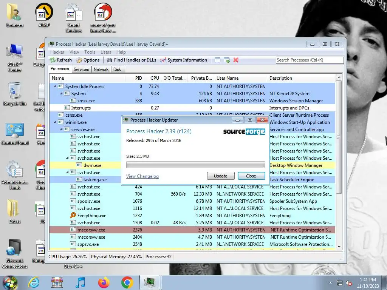Open System Information graph button
The width and height of the screenshot is (387, 290).
pyautogui.click(x=184, y=60)
